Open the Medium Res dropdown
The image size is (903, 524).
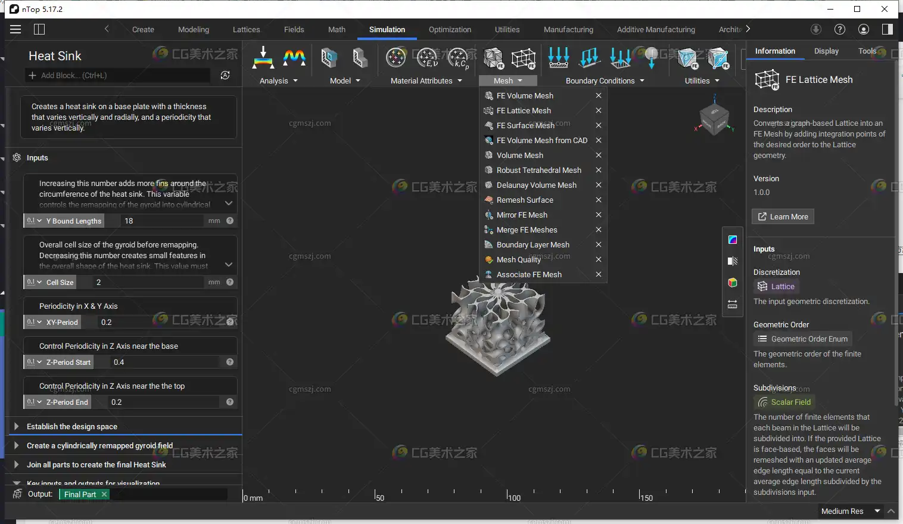click(x=850, y=511)
